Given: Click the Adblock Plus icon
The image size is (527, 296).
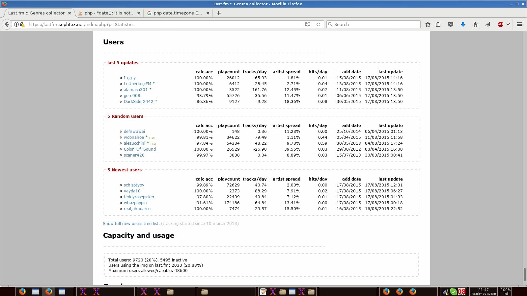Looking at the screenshot, I should tap(500, 24).
